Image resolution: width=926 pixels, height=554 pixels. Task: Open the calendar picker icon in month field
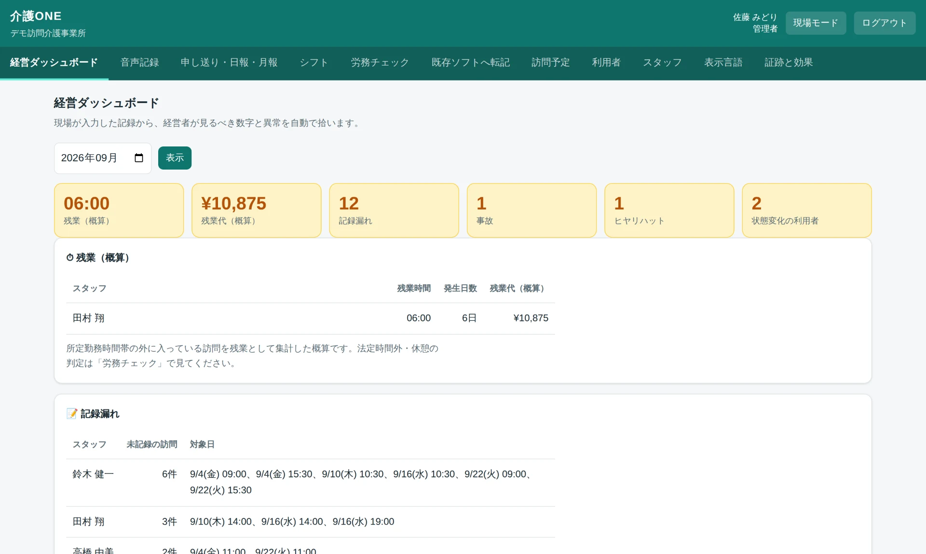tap(139, 158)
